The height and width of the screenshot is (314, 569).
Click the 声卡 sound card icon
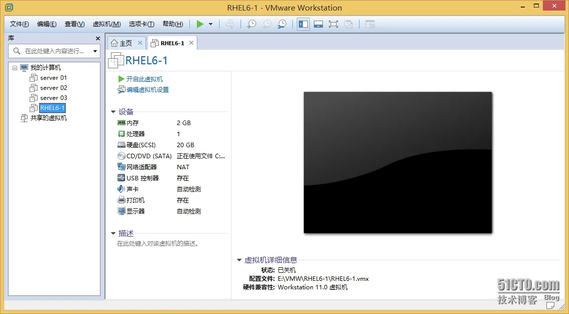(x=121, y=189)
